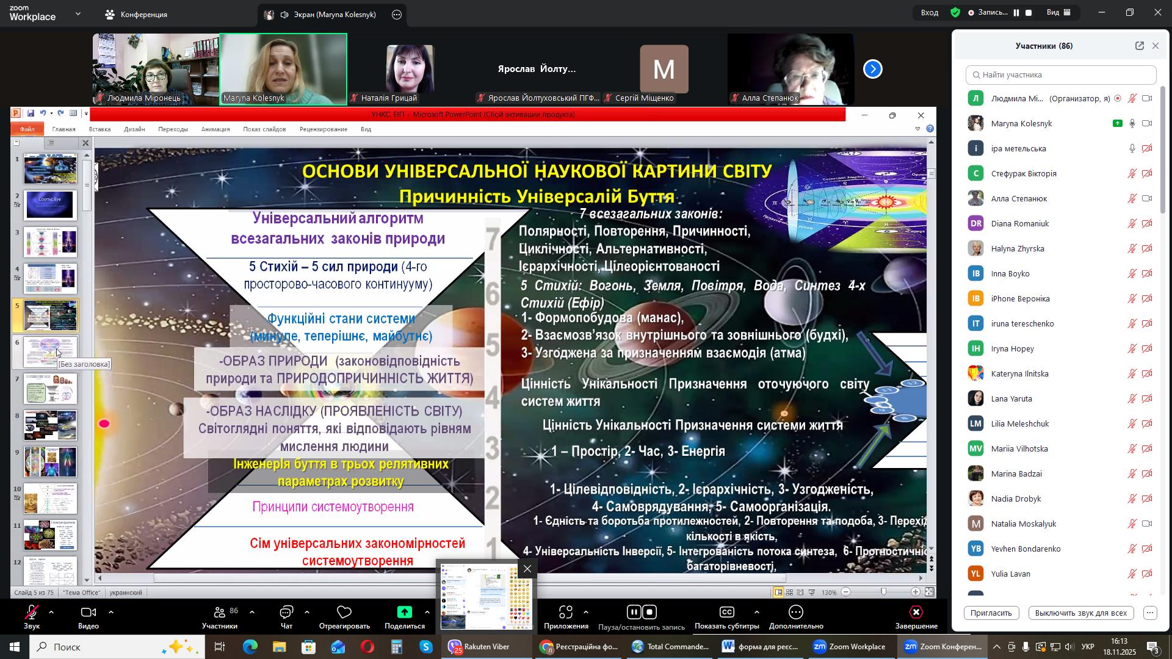
Task: Open the Apps icon in toolbar
Action: [x=565, y=613]
